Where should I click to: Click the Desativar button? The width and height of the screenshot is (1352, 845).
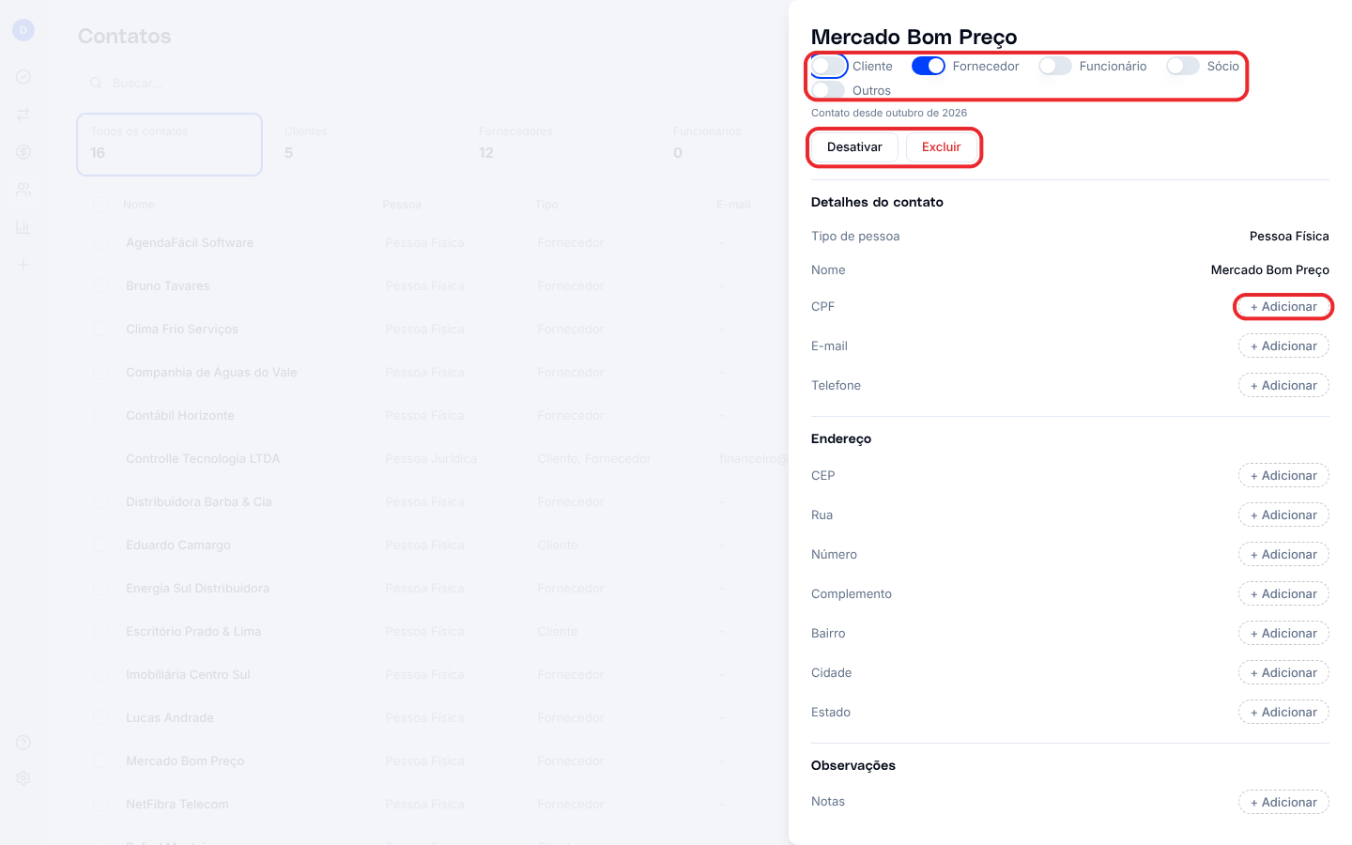[x=854, y=147]
